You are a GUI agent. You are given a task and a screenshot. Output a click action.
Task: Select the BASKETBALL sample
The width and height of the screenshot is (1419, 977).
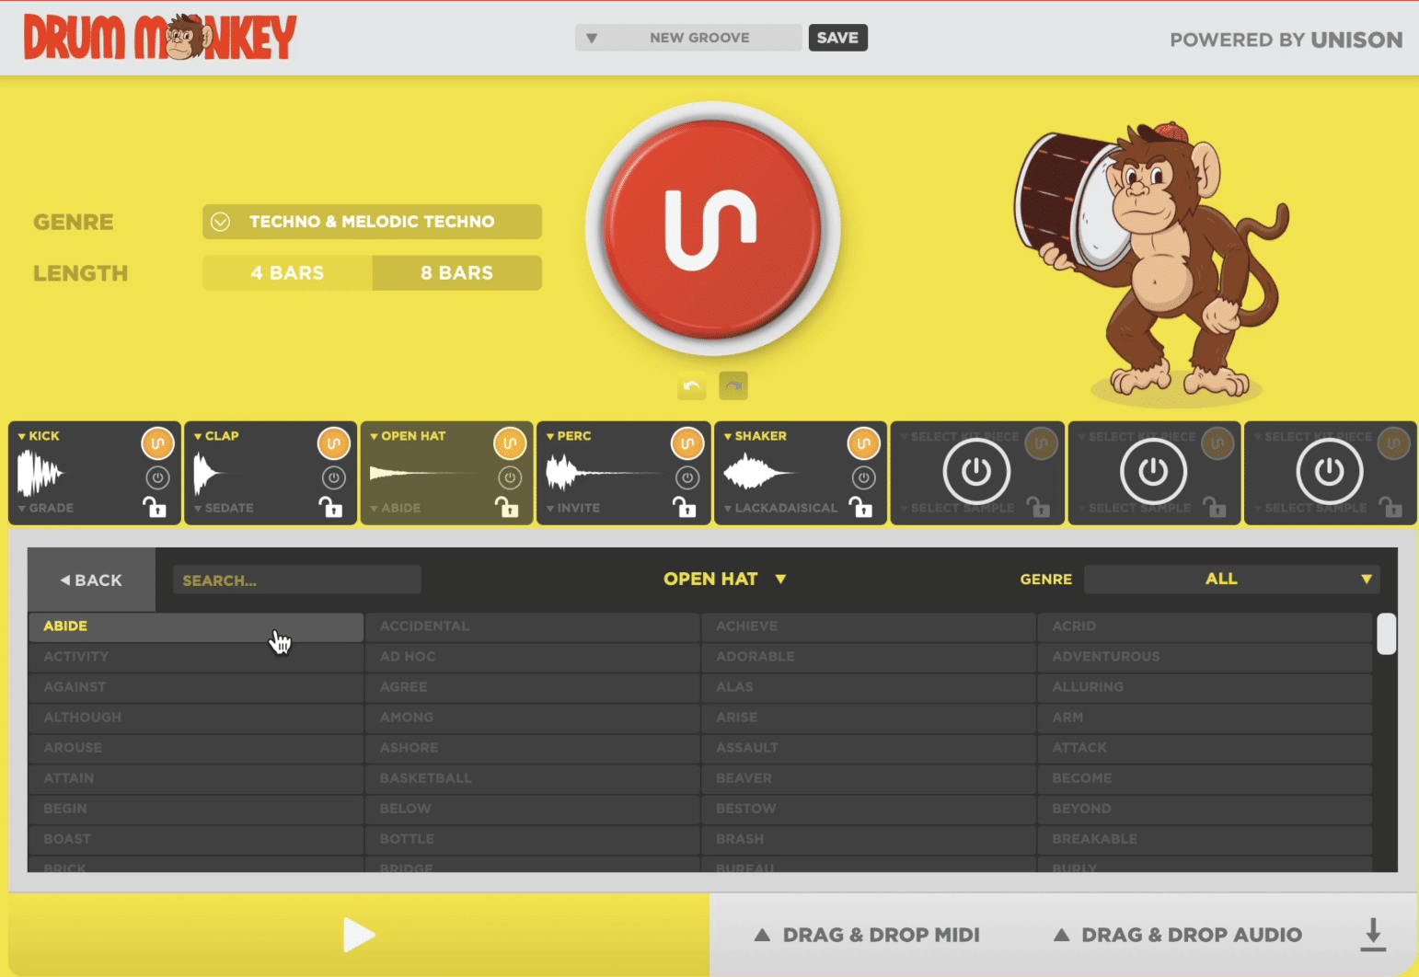point(532,778)
